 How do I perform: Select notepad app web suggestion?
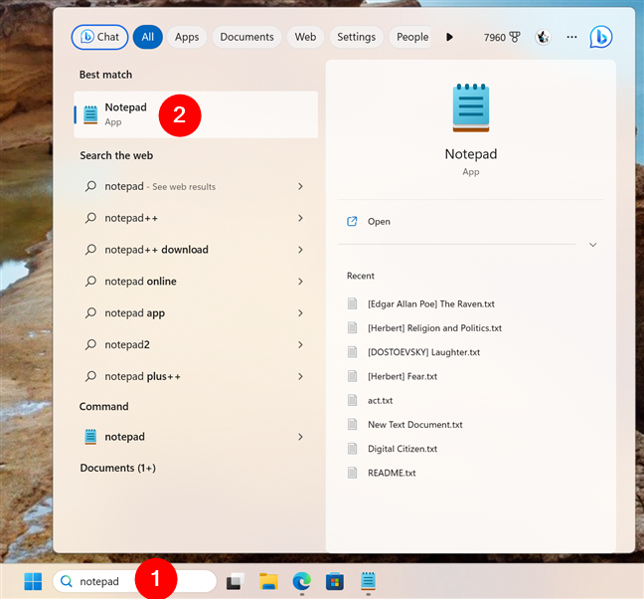[196, 312]
